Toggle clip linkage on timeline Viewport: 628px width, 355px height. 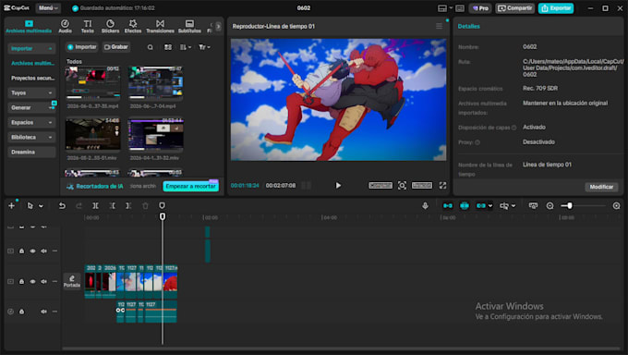[x=481, y=206]
